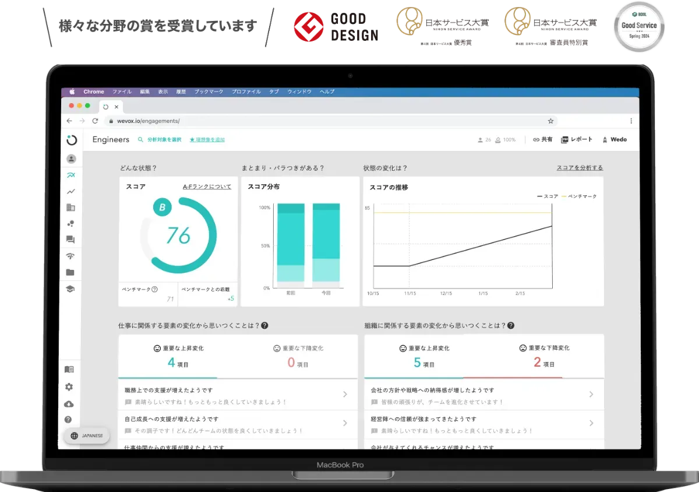The image size is (699, 492).
Task: Open the ブックマーク menu in menu bar
Action: (209, 92)
